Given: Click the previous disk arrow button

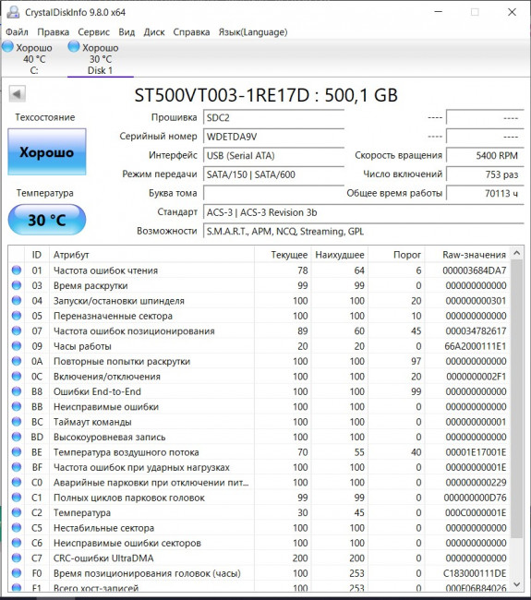Looking at the screenshot, I should click(x=18, y=94).
